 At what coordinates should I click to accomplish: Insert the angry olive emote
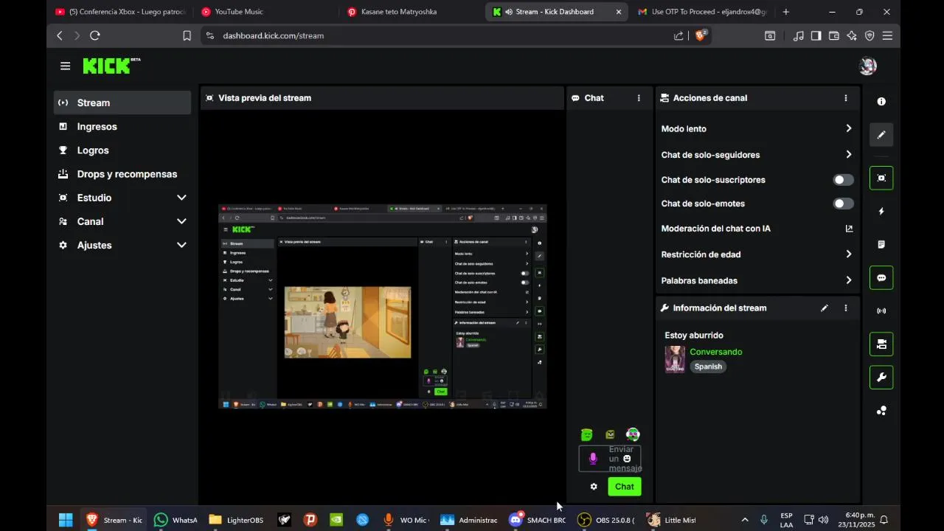click(x=610, y=435)
